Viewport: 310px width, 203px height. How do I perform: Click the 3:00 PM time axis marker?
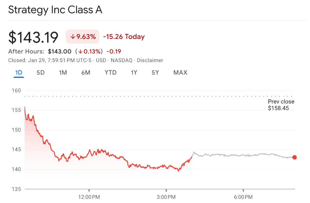[166, 197]
